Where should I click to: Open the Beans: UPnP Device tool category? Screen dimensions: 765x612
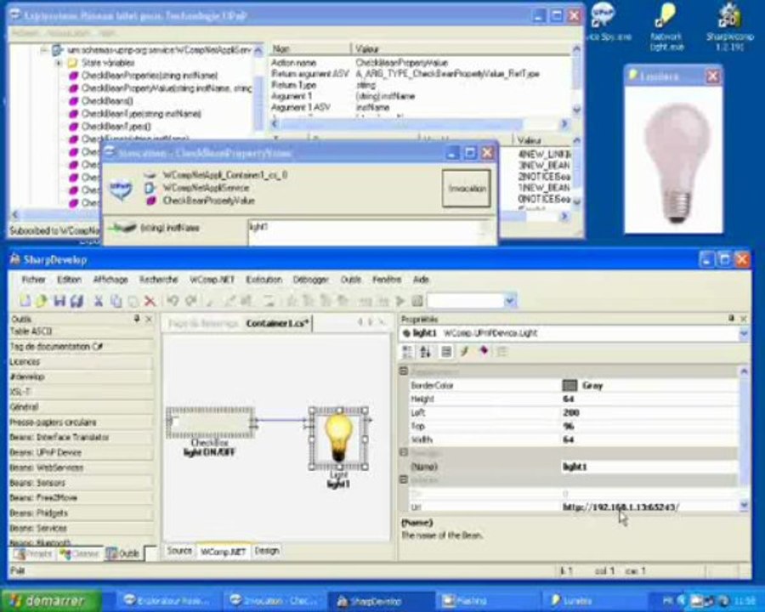81,452
